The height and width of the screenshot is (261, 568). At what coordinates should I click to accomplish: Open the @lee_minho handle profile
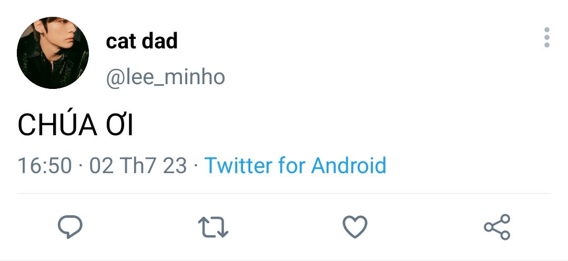166,77
